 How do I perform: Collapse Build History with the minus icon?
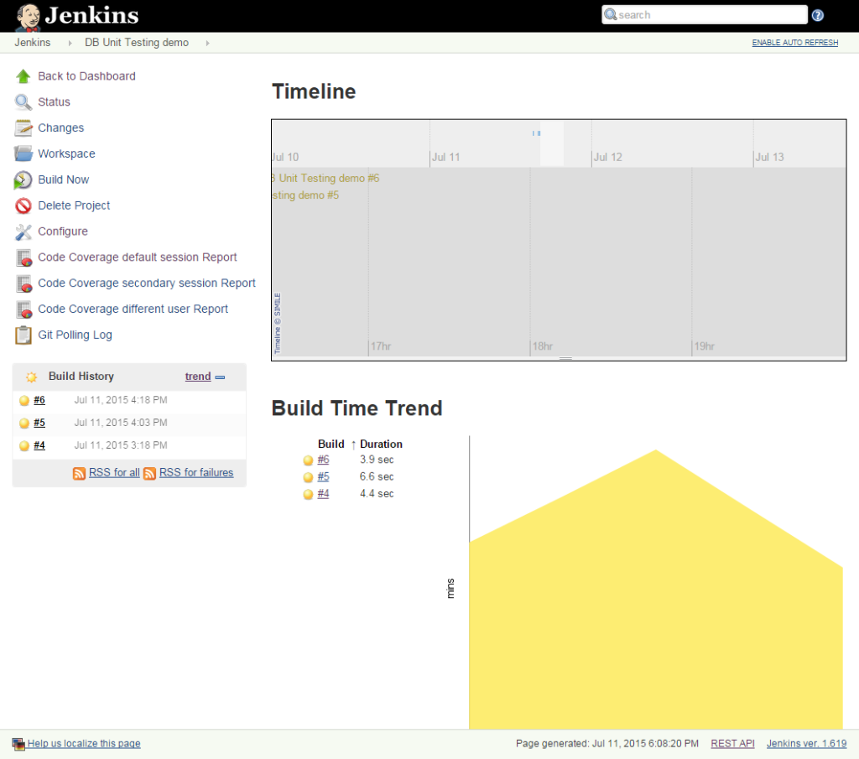(x=220, y=377)
